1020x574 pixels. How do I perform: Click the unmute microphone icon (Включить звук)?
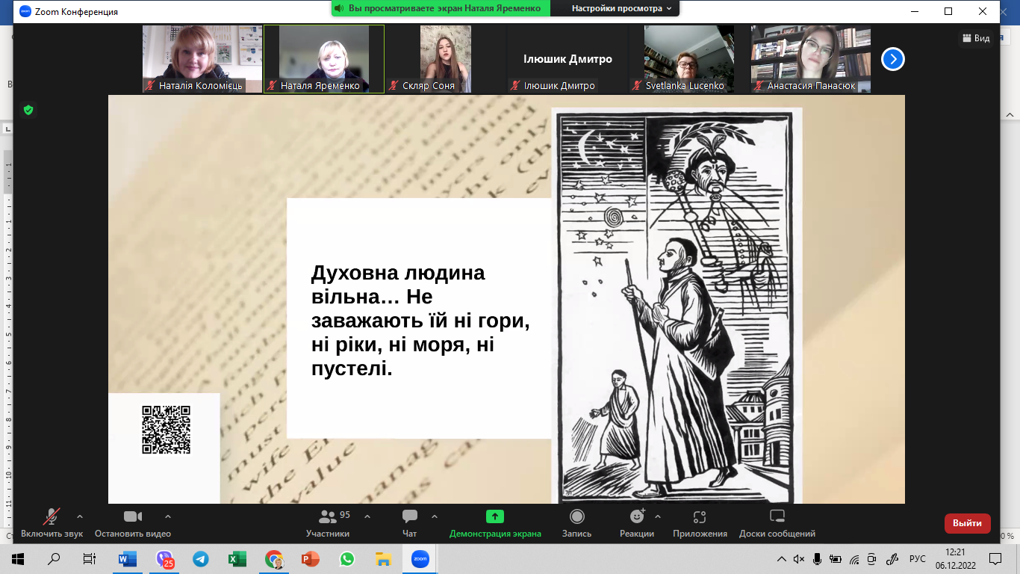(x=52, y=516)
